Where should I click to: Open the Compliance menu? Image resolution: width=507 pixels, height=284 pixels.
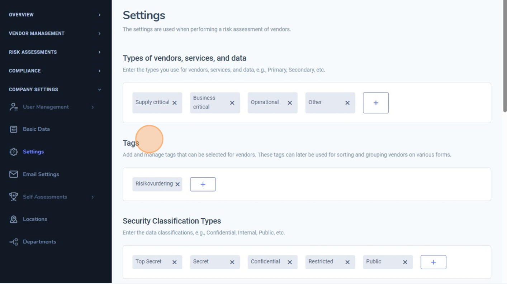click(55, 71)
